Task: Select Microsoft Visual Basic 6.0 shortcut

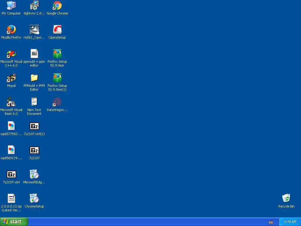Action: (x=11, y=102)
